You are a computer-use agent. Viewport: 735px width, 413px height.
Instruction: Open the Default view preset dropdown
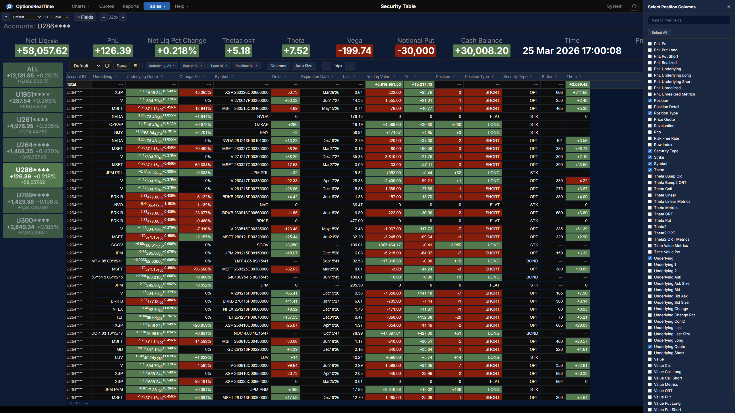85,66
